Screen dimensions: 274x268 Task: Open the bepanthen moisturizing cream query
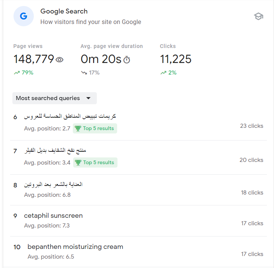coord(75,247)
